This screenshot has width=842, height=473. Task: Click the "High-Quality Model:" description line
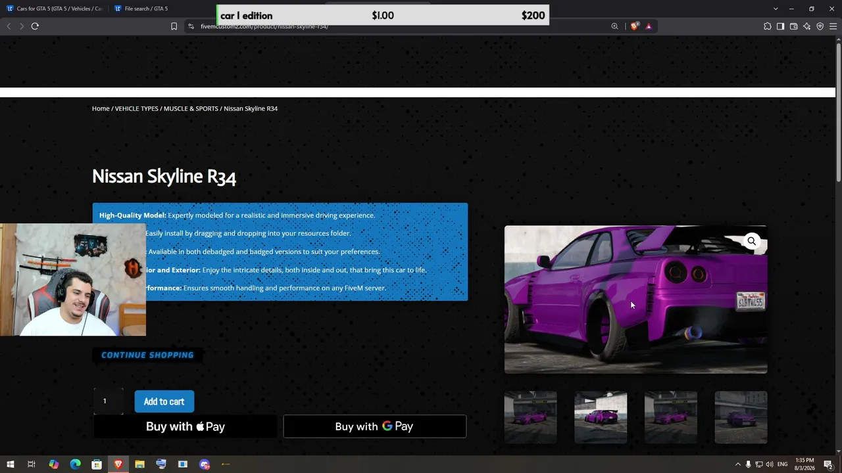(x=237, y=215)
